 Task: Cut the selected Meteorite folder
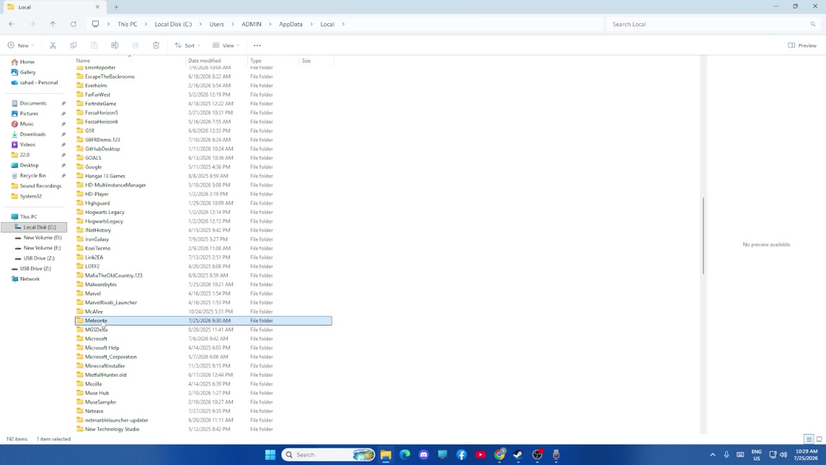coord(53,45)
